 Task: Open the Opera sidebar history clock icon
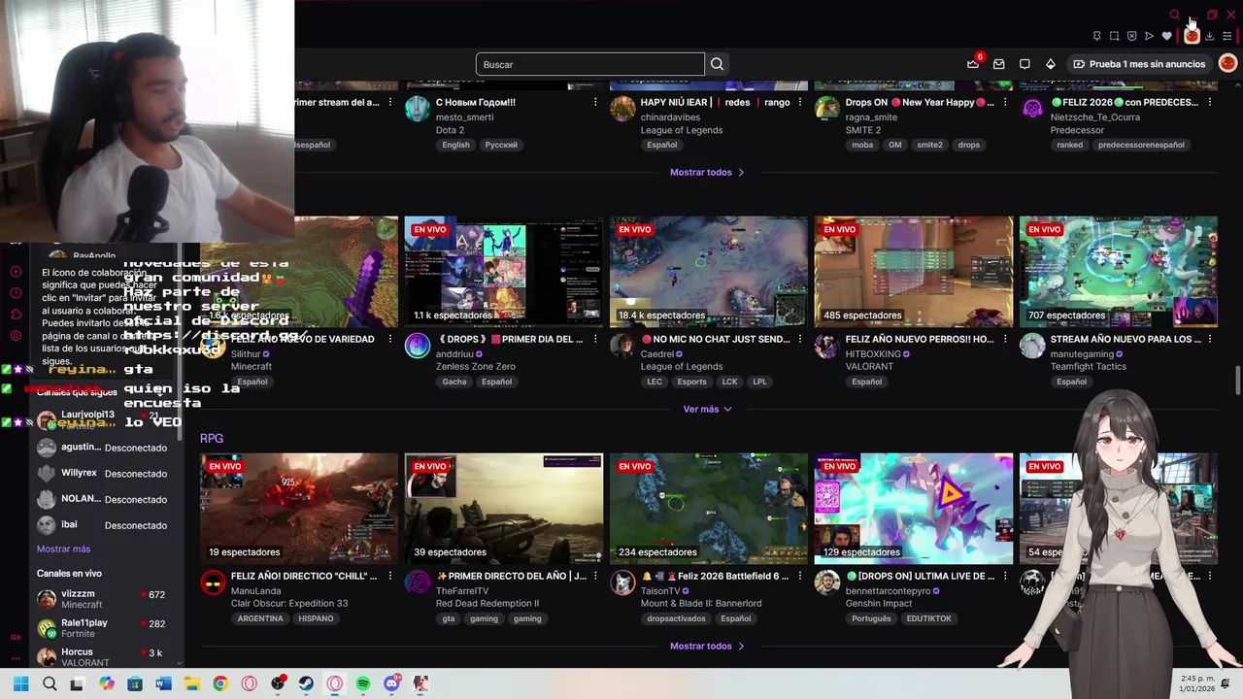tap(16, 293)
